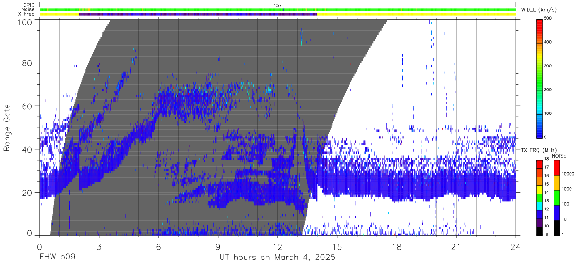Image resolution: width=580 pixels, height=267 pixels.
Task: Click the green Noise bar near 18 UT
Action: (x=397, y=9)
